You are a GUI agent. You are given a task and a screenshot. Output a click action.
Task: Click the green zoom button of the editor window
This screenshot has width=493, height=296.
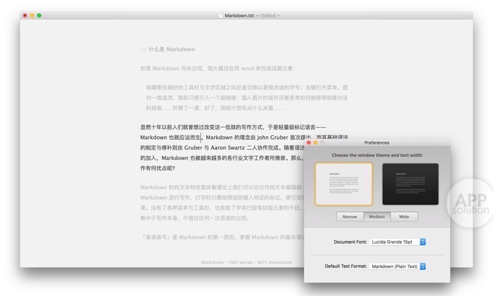tap(39, 15)
